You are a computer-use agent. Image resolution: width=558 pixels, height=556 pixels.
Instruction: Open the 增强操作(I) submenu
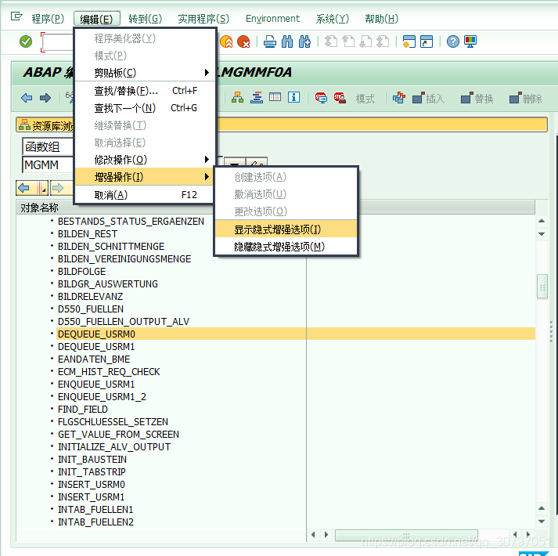coord(146,177)
